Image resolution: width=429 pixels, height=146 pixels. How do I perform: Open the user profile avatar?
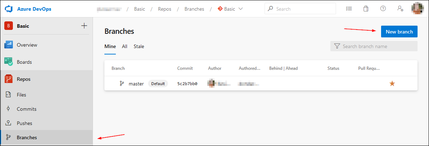coord(418,9)
